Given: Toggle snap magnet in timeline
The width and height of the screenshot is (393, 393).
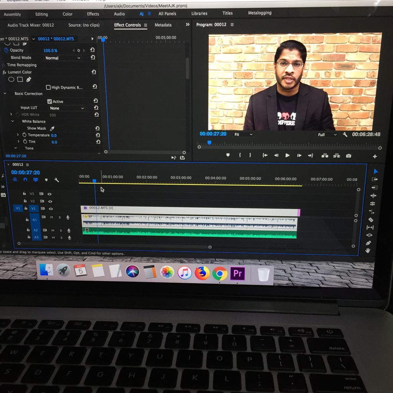Looking at the screenshot, I should coord(25,180).
